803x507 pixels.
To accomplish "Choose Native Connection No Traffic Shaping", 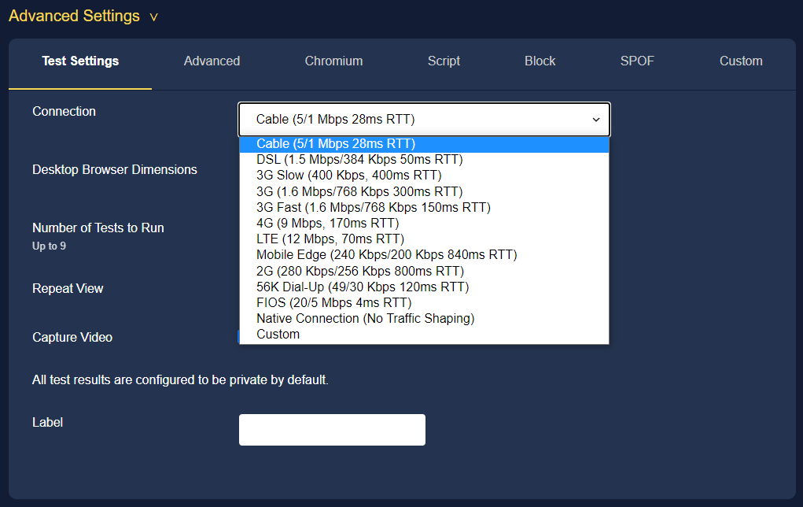I will (365, 318).
